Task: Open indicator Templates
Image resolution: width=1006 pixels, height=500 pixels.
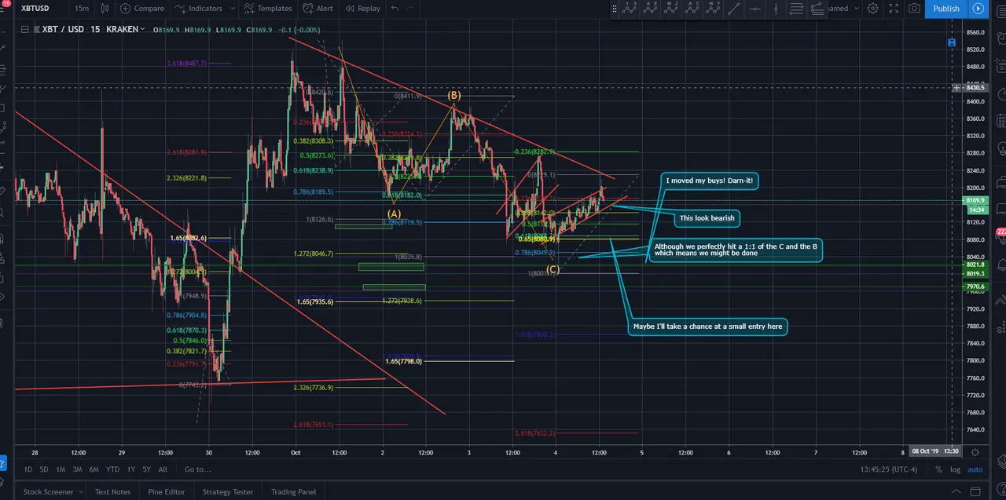Action: click(267, 8)
